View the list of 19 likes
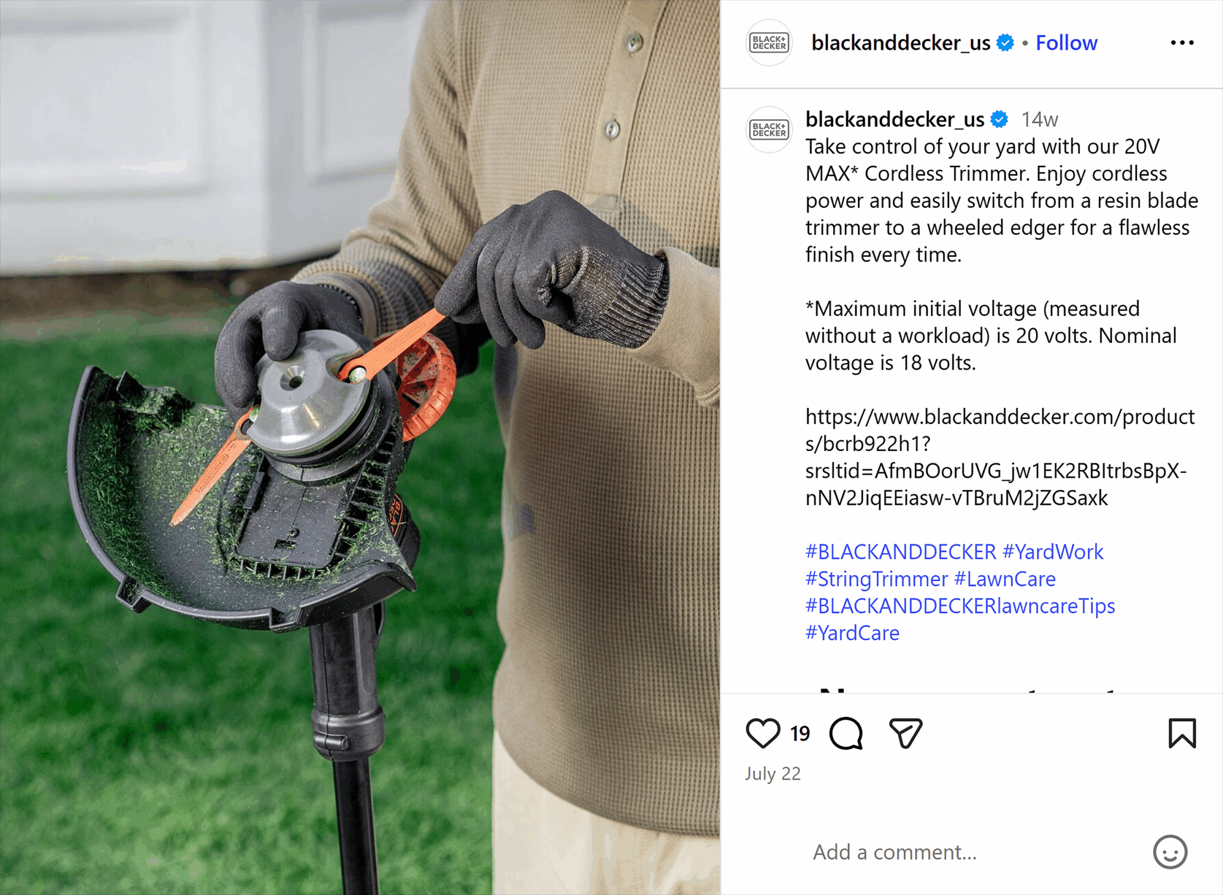This screenshot has height=895, width=1223. point(800,733)
